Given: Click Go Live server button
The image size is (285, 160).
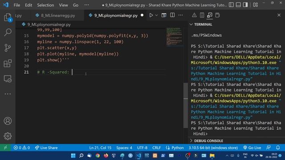Looking at the screenshot, I should coord(252,148).
